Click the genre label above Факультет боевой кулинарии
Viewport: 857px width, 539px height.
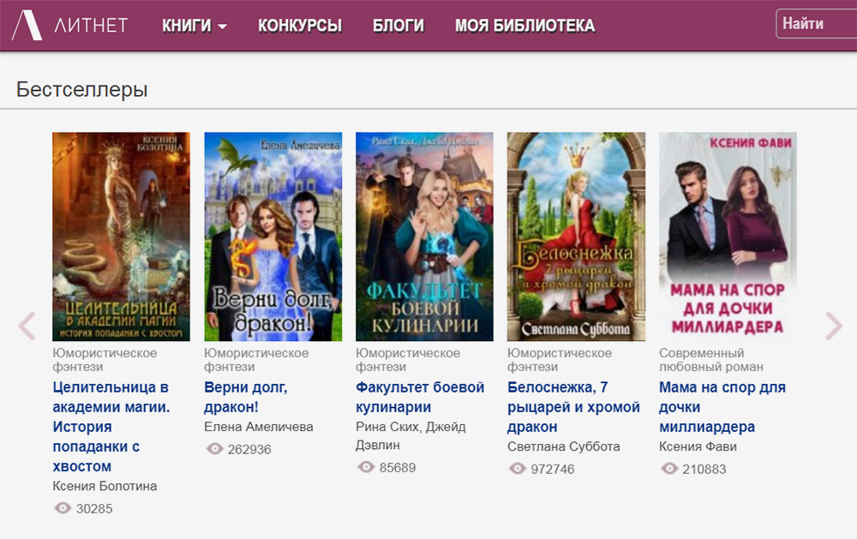(x=408, y=360)
